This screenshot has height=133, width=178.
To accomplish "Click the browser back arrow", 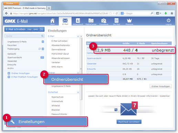I will tap(7, 13).
